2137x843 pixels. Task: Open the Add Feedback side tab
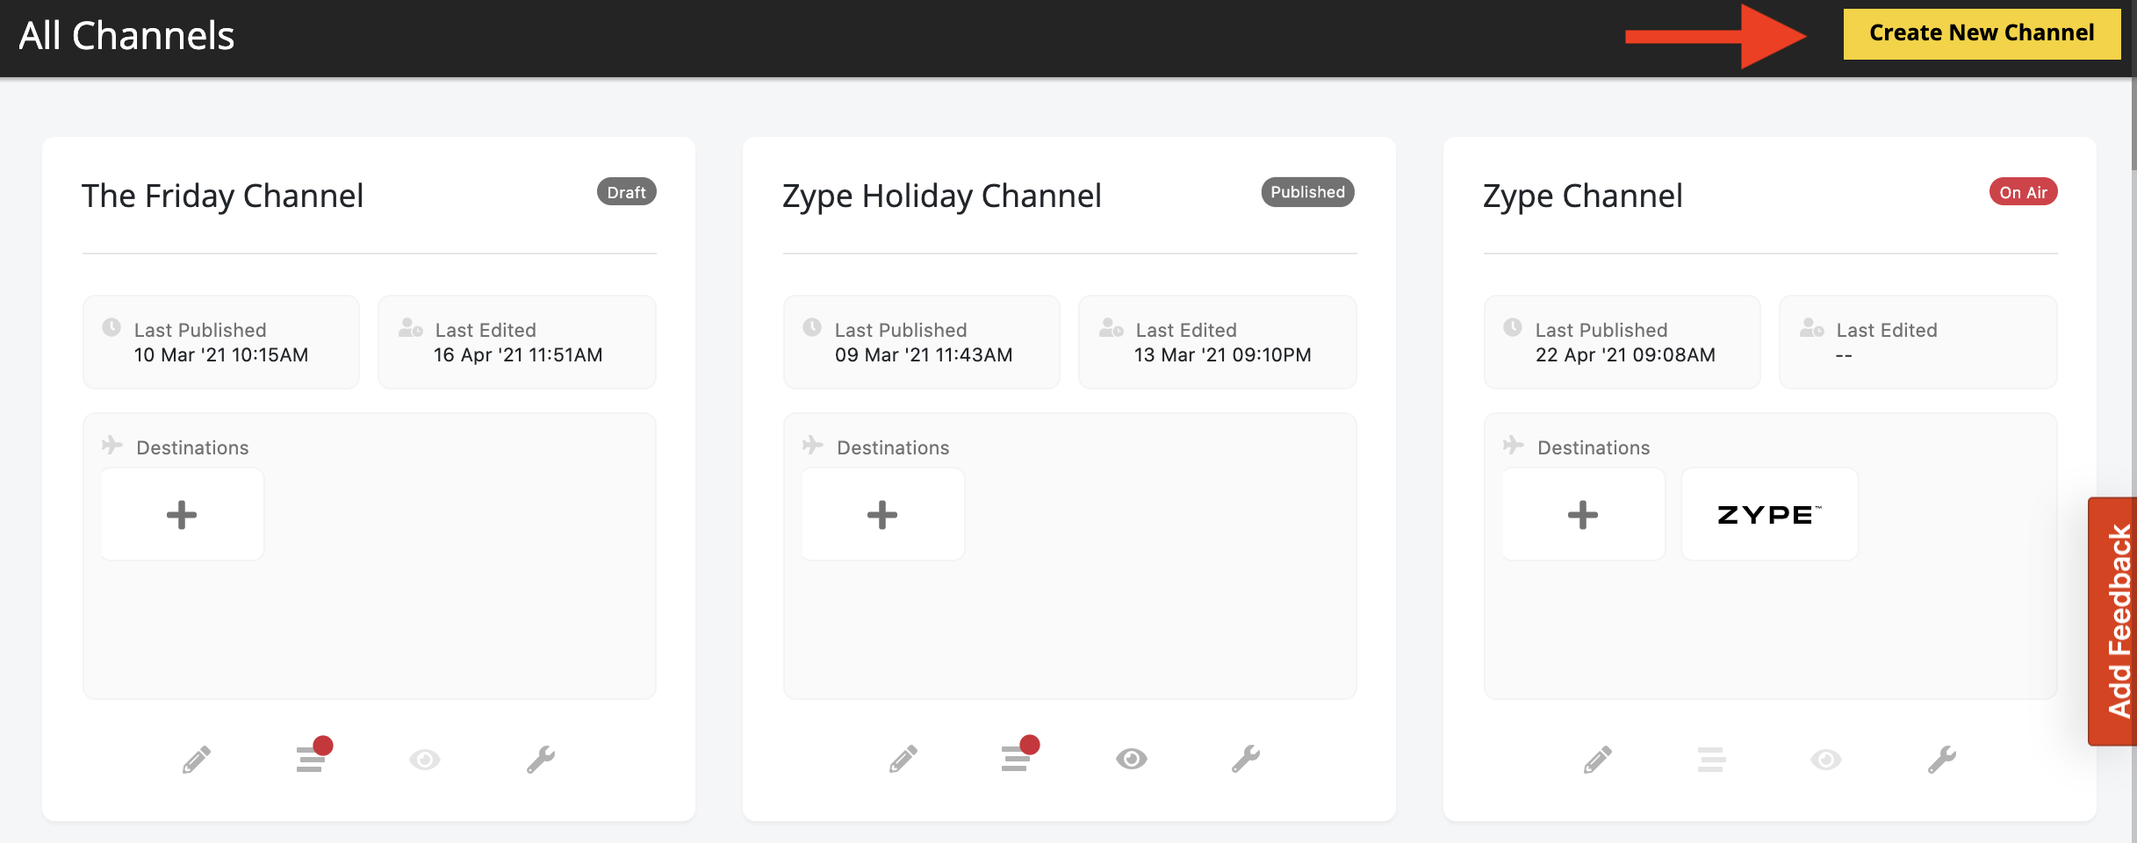click(2114, 621)
